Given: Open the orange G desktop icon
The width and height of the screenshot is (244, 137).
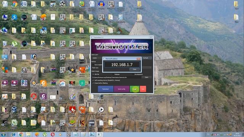Looking at the screenshot, I should pos(43,83).
